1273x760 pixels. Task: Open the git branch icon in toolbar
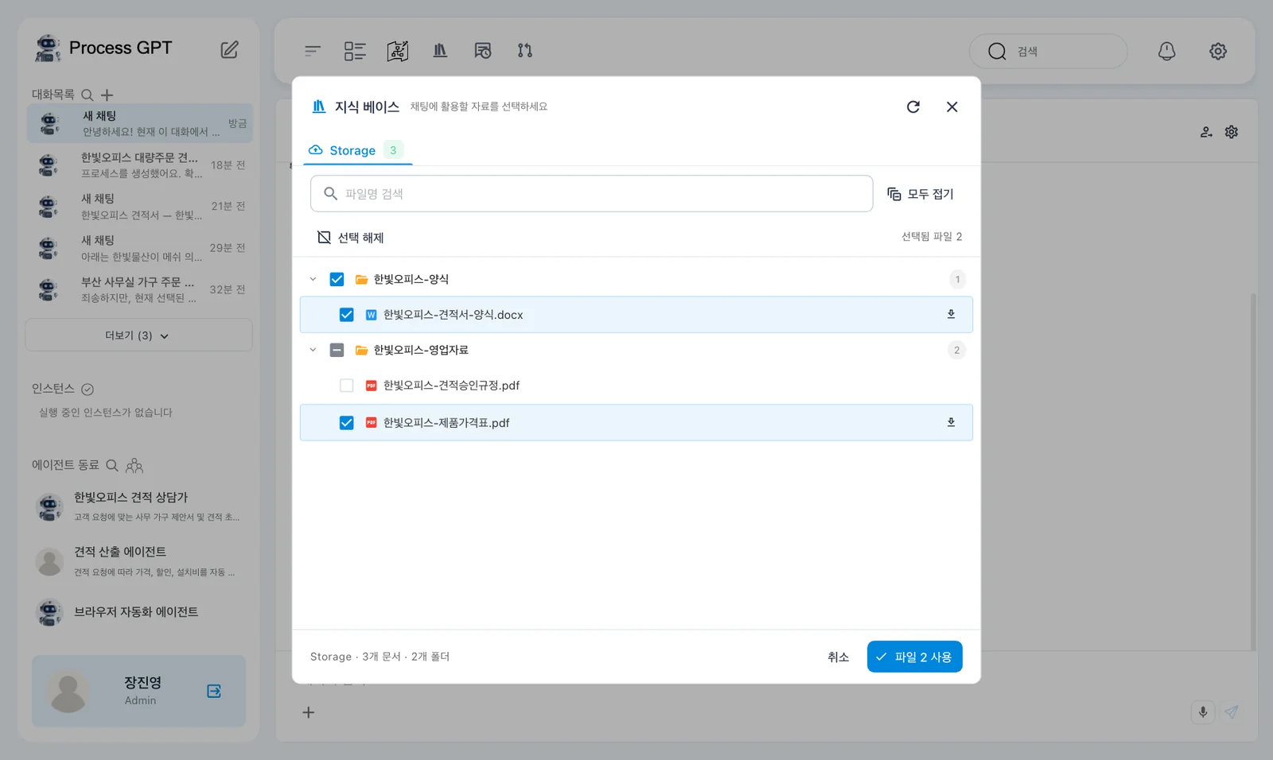pos(525,51)
